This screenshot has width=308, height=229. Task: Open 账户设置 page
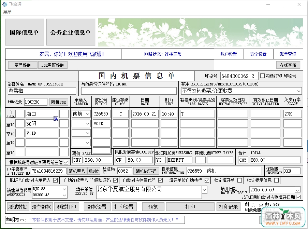click(229, 54)
